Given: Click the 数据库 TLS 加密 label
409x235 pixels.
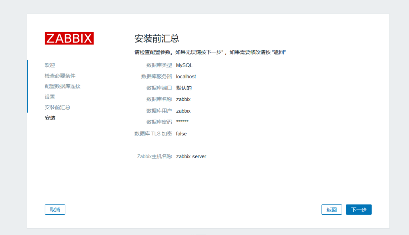Looking at the screenshot, I should 153,133.
